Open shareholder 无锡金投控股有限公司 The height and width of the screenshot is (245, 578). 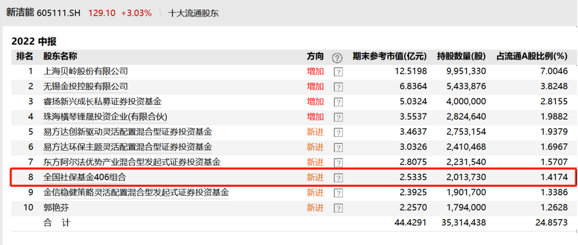86,86
